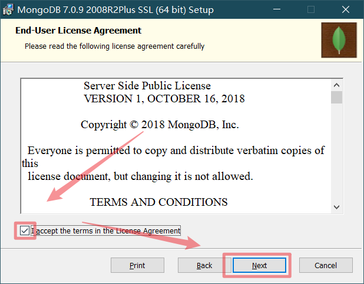This screenshot has width=364, height=284.
Task: Click the MongoDB leaf logo image
Action: (x=339, y=40)
